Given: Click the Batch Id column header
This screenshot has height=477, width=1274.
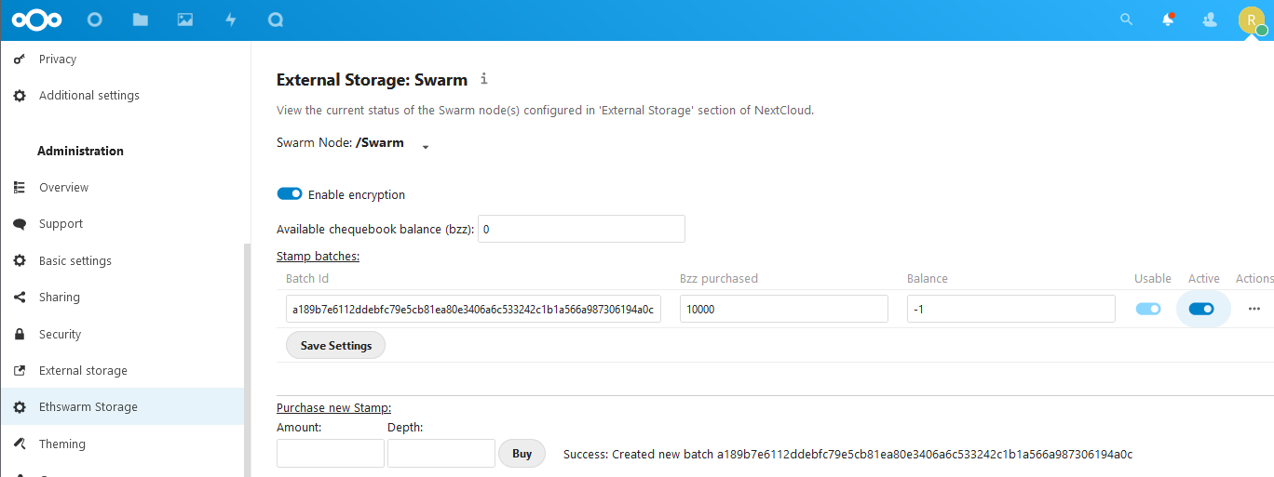Looking at the screenshot, I should pos(307,278).
